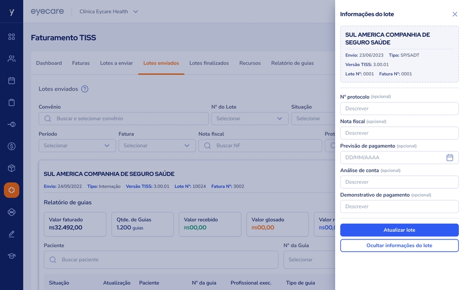Screen dimensions: 464x290
Task: Click the calendar icon in Previsão de pagamento
Action: coord(450,157)
